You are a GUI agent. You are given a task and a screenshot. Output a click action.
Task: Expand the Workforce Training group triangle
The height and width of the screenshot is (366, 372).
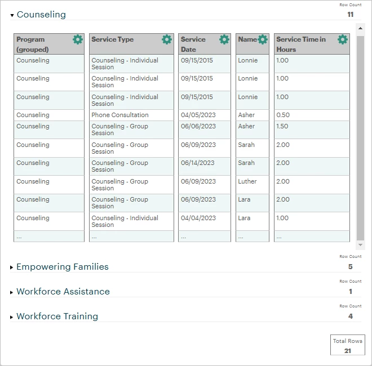coord(12,317)
